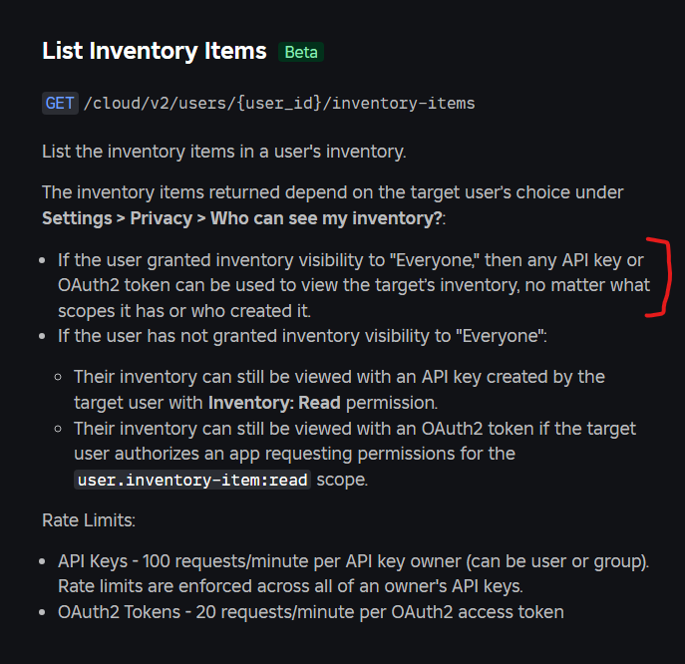Click the user.inventory-item:read scope code
This screenshot has width=685, height=664.
[193, 480]
